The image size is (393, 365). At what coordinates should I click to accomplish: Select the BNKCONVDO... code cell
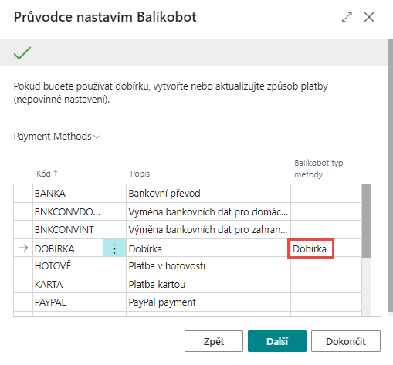(68, 211)
